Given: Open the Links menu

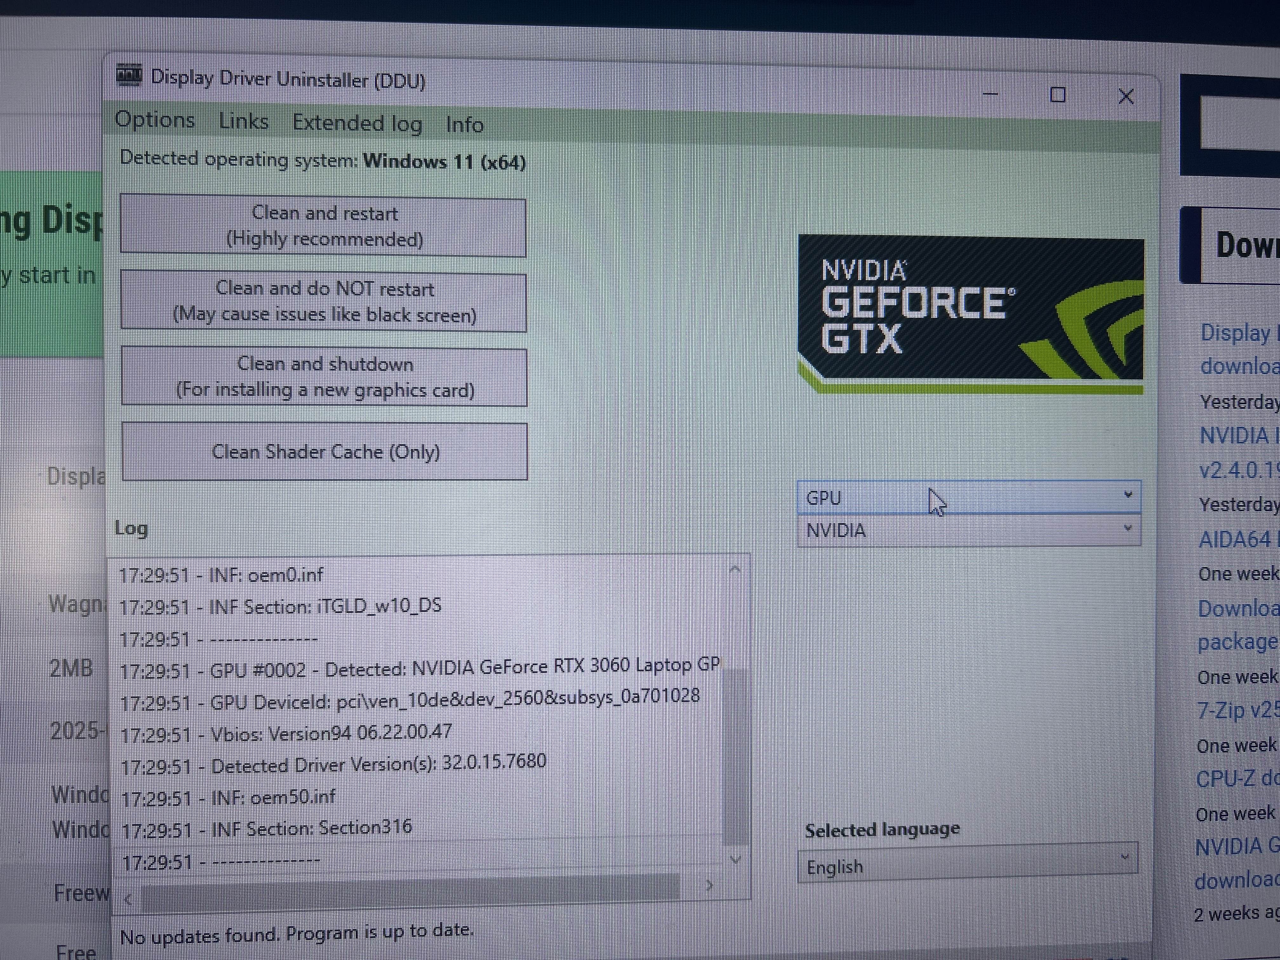Looking at the screenshot, I should click(x=243, y=122).
